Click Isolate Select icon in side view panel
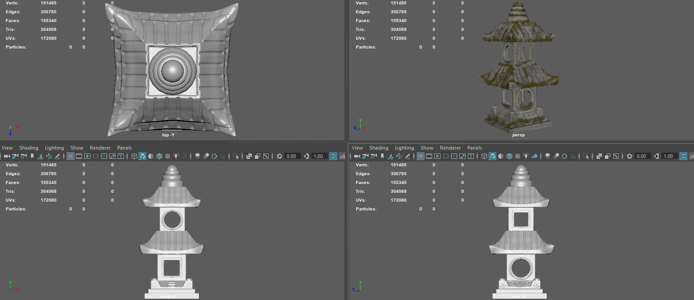Viewport: 694px width, 300px height. [x=586, y=156]
